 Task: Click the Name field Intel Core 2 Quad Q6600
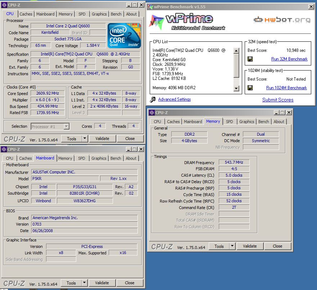pos(68,26)
